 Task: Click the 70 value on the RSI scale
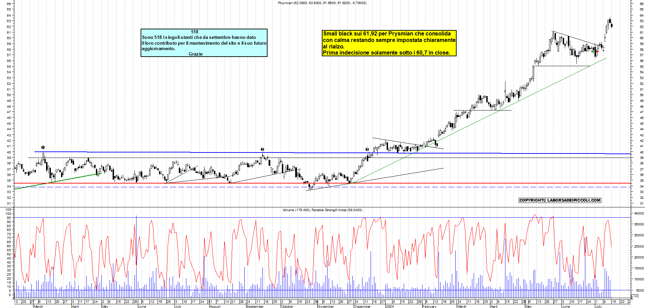9,238
